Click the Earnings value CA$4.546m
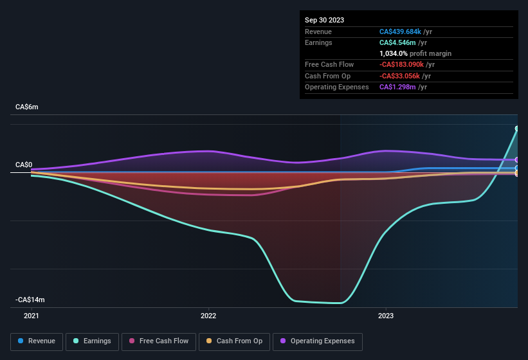This screenshot has width=528, height=360. click(397, 42)
